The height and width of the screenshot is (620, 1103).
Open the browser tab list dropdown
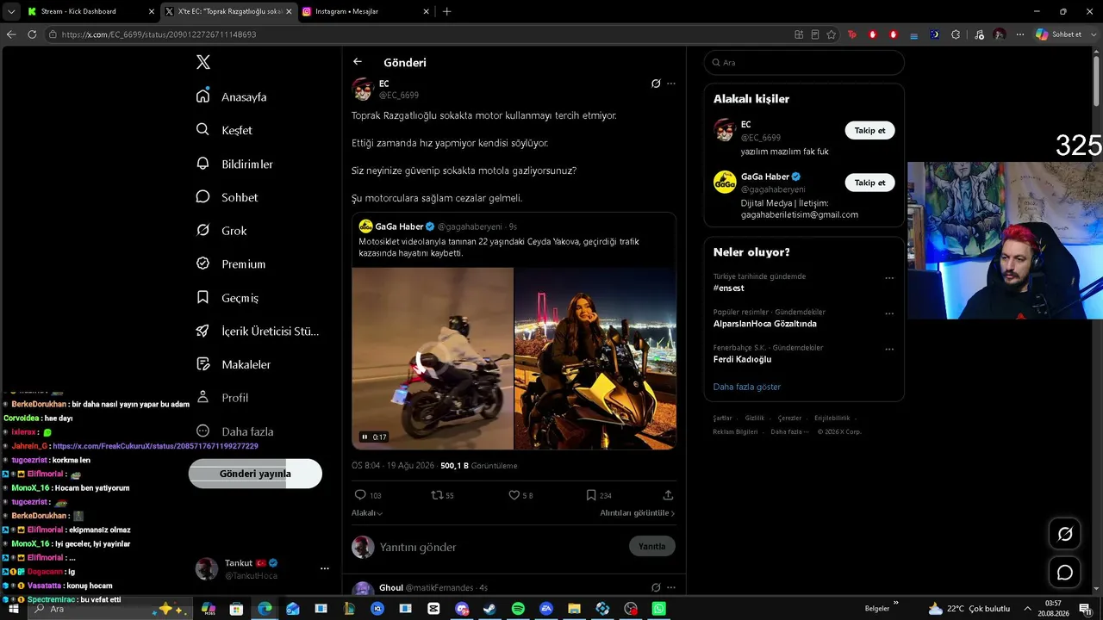click(10, 11)
